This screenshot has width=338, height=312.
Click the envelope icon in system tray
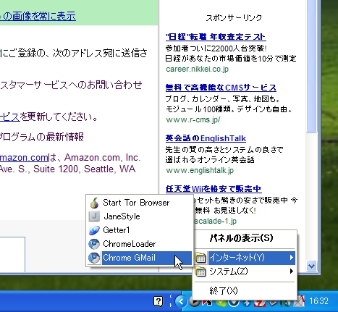coord(300,301)
